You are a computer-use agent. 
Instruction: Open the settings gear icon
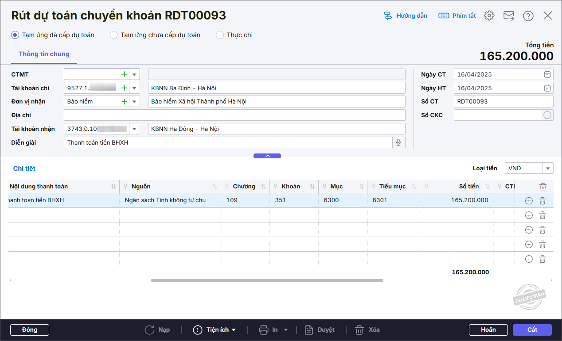(489, 16)
